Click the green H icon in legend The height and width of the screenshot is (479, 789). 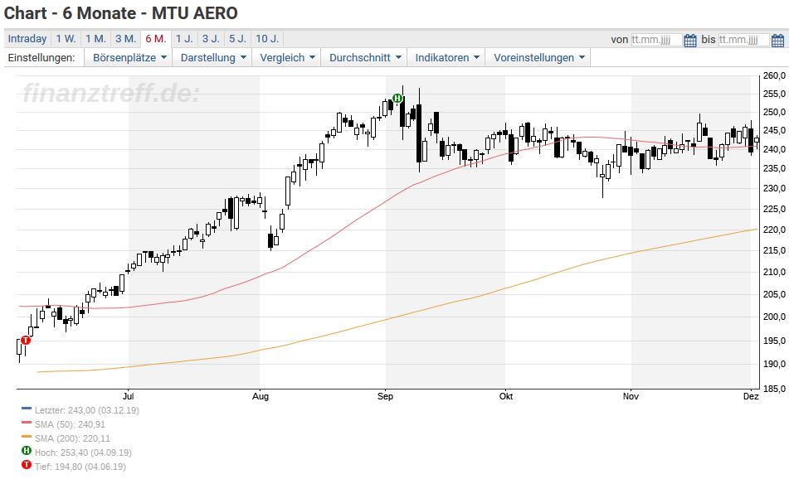[x=27, y=451]
